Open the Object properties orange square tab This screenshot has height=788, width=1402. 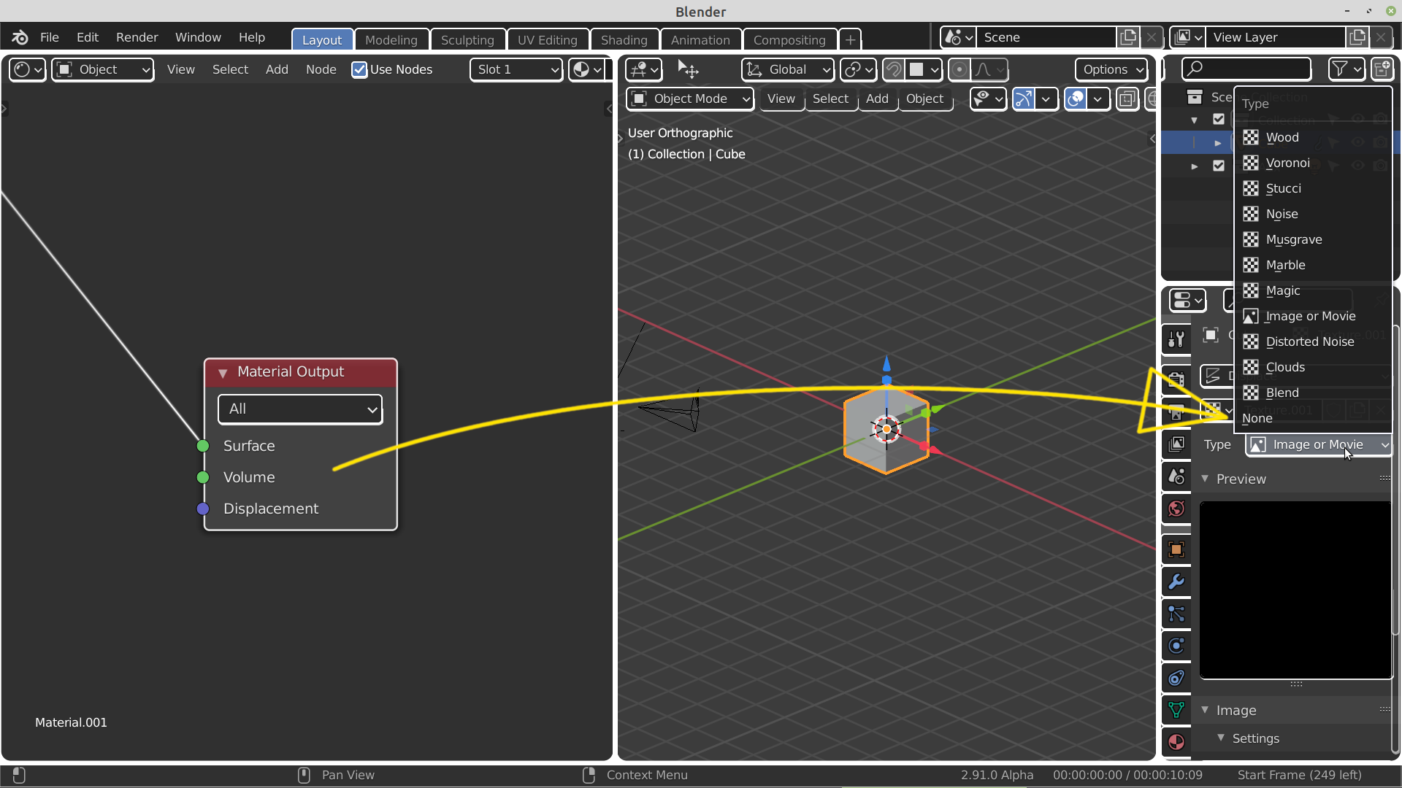(1176, 549)
